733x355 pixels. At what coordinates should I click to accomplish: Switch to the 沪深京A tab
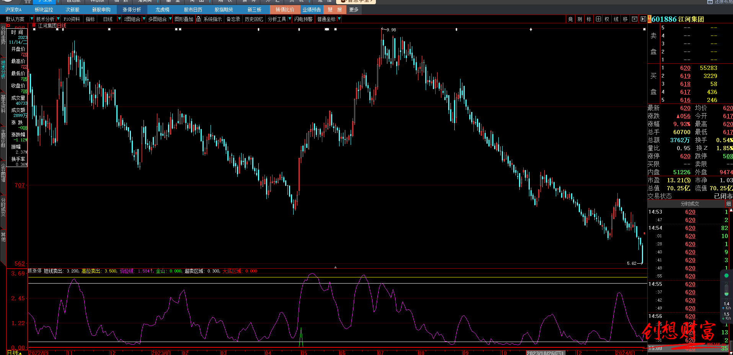[x=13, y=10]
